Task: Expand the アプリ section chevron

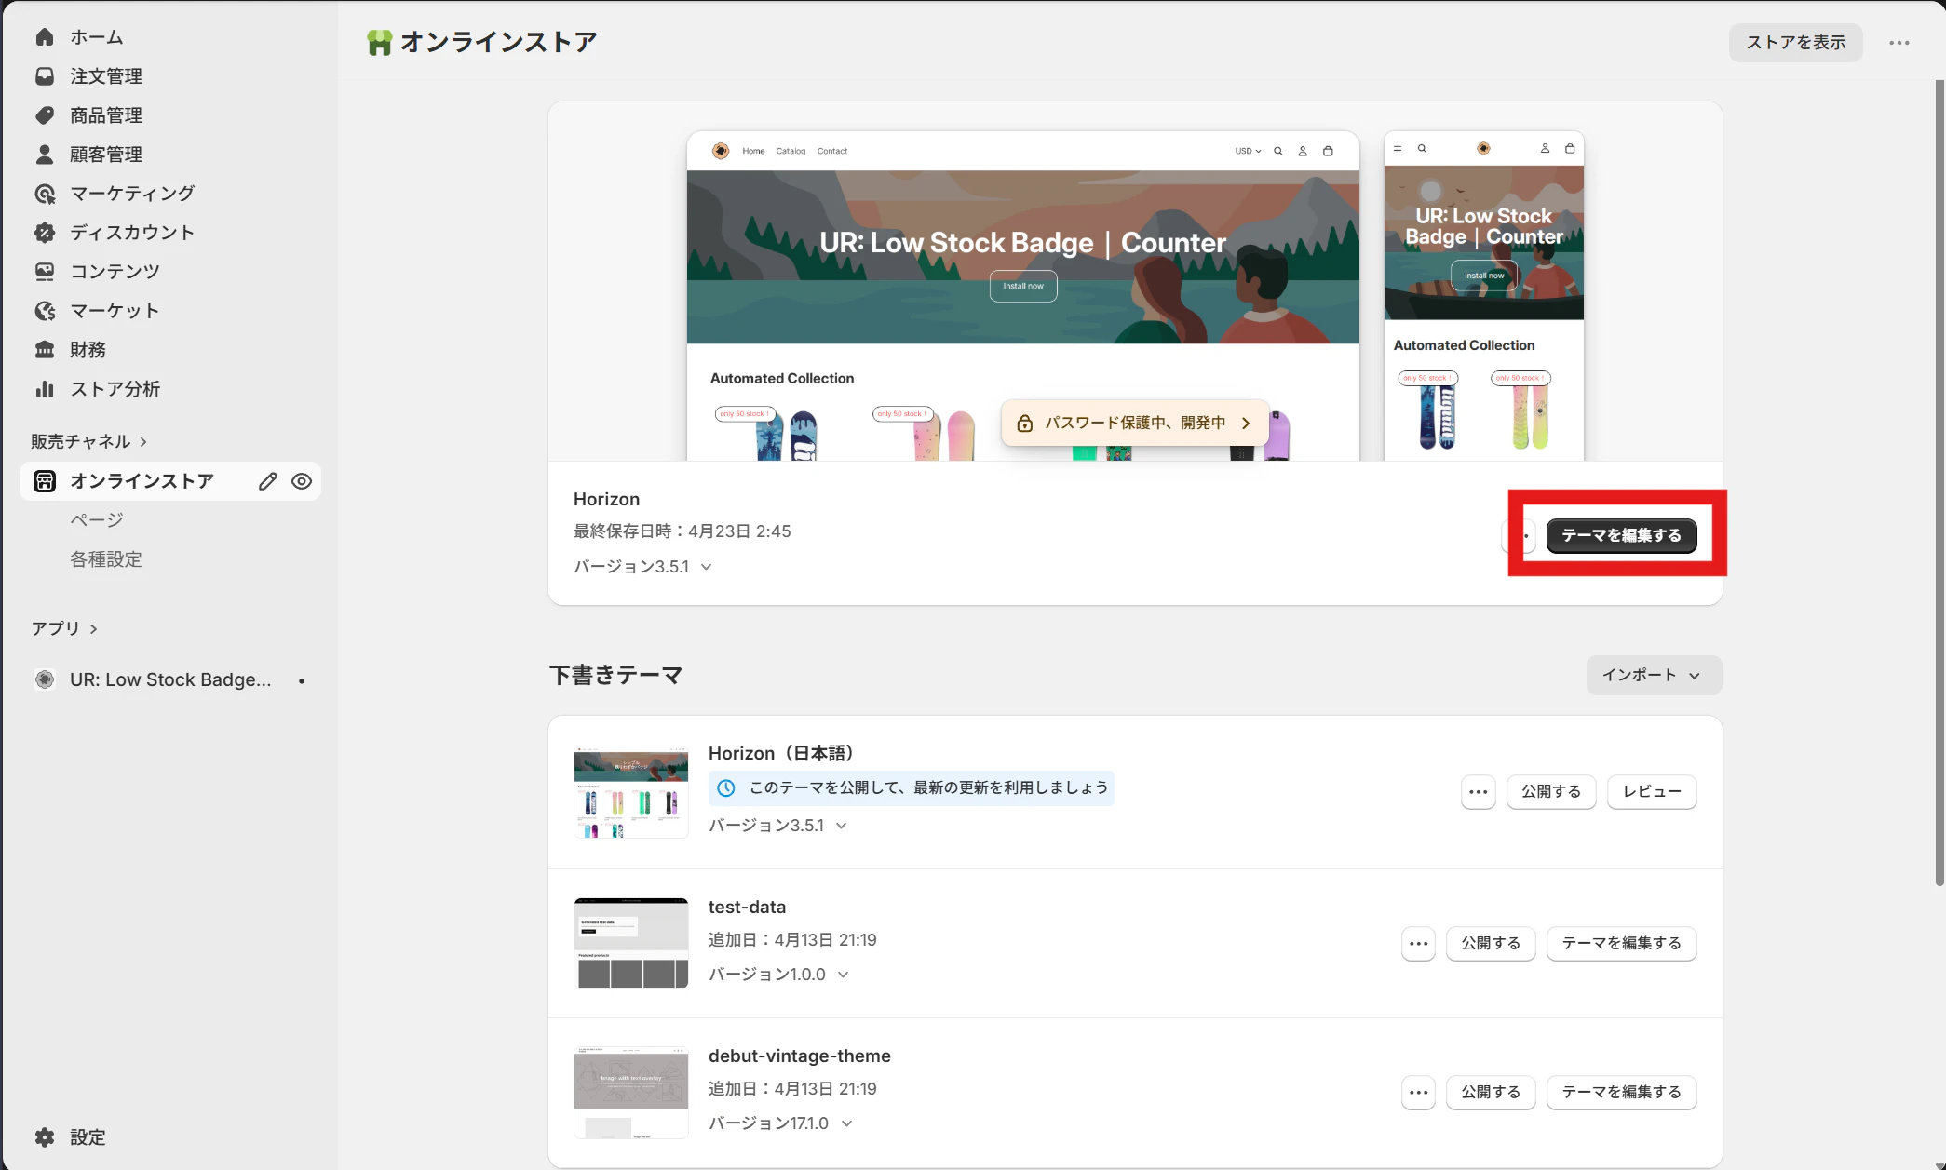Action: [x=93, y=629]
